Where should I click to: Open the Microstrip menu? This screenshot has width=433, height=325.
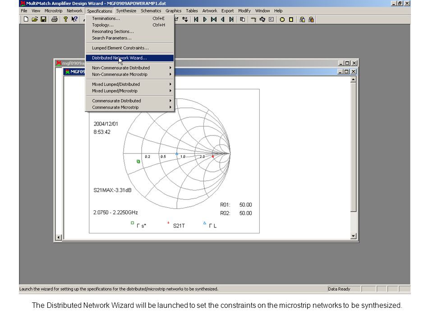point(53,11)
